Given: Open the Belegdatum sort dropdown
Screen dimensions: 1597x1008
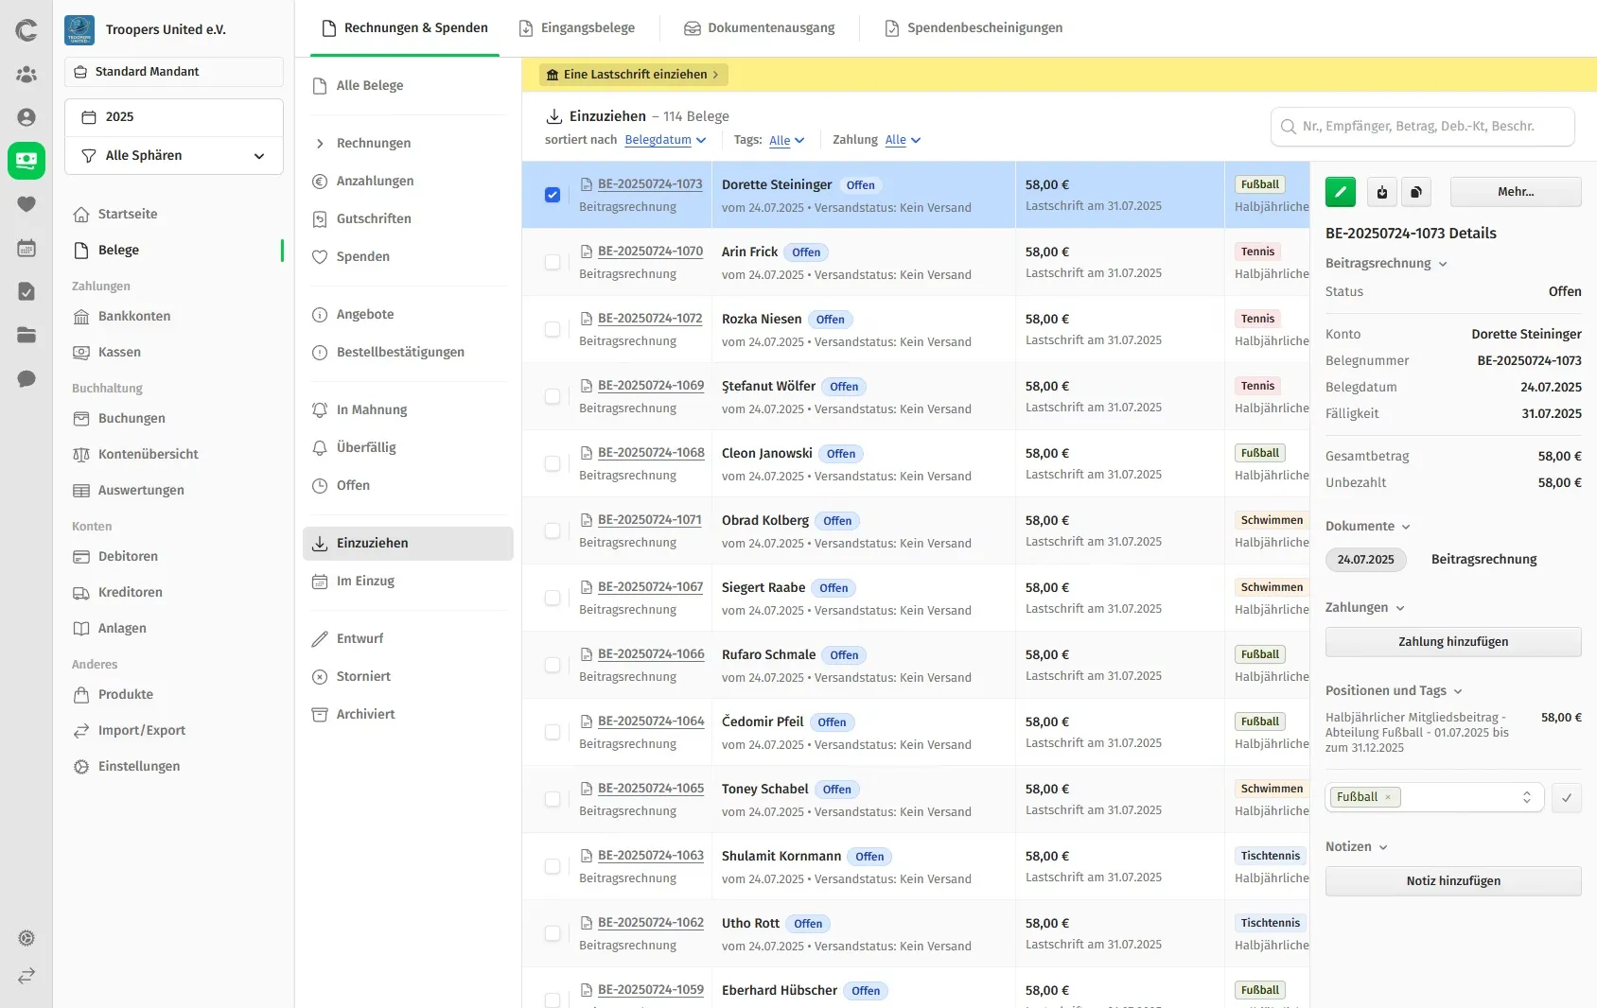Looking at the screenshot, I should 665,140.
